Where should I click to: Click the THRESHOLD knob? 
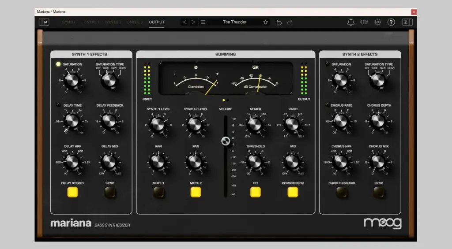(x=255, y=162)
